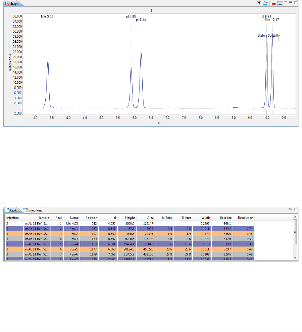302x332 pixels.
Task: Click the Fluorescence y-axis label
Action: click(x=10, y=63)
